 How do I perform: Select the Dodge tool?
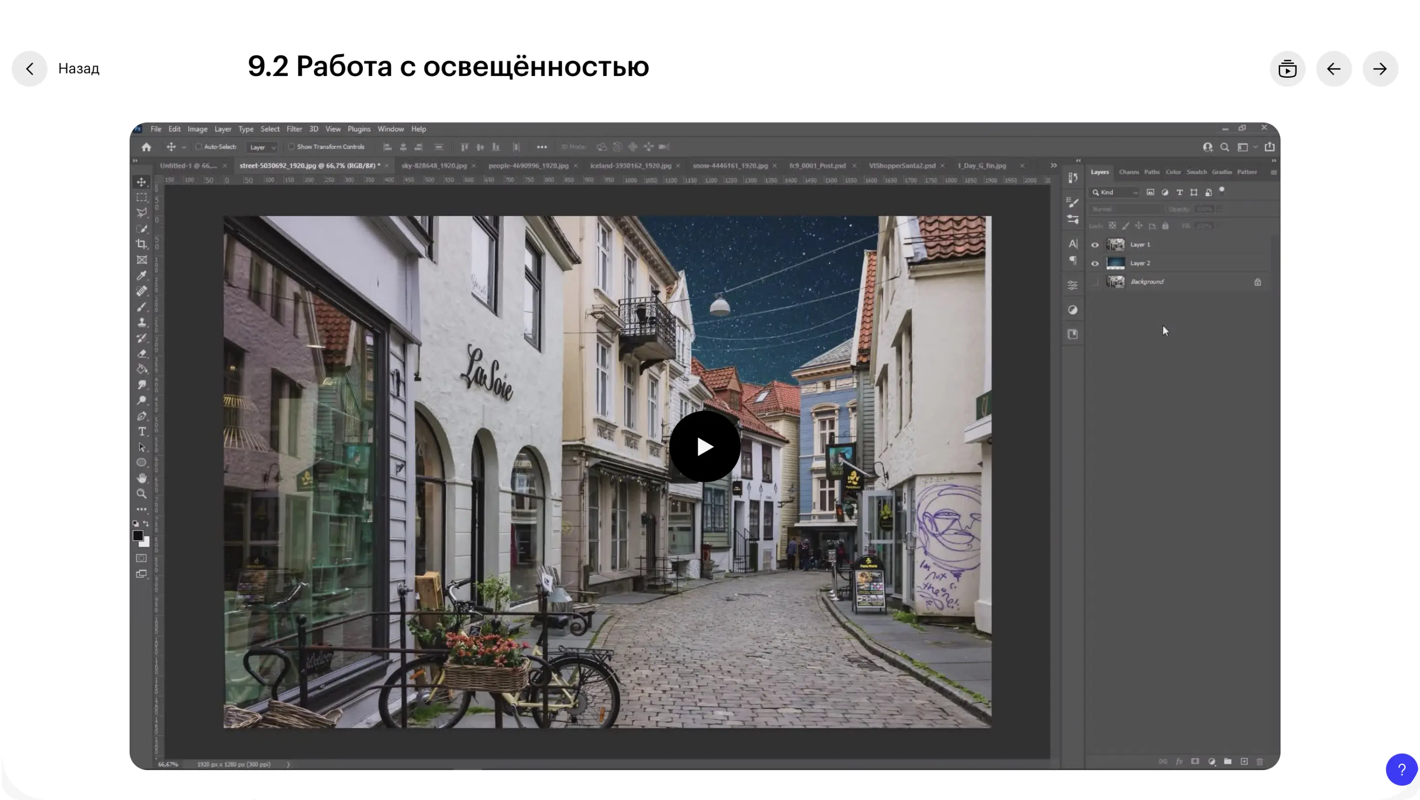(x=142, y=400)
